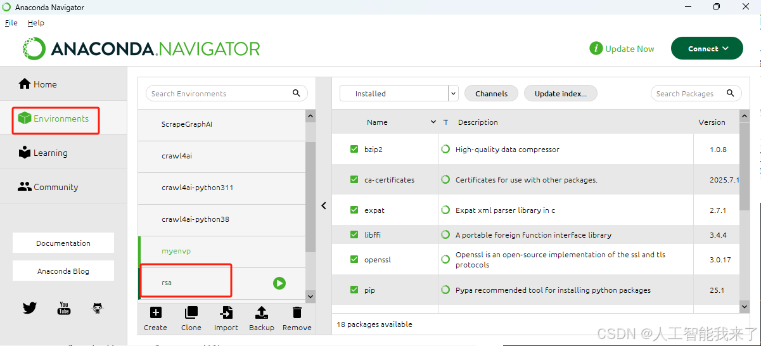761x346 pixels.
Task: Open GitHub social icon
Action: pyautogui.click(x=98, y=308)
